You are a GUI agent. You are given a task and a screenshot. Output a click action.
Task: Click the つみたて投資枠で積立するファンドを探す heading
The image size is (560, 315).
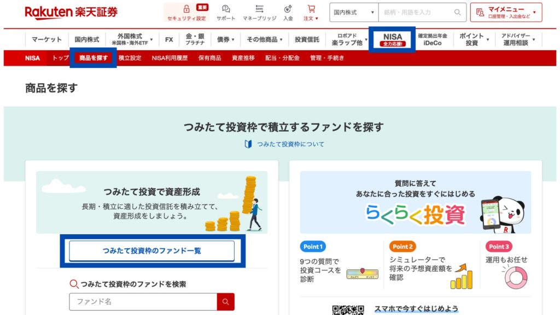(x=284, y=127)
